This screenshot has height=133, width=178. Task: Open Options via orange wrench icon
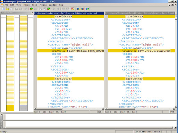73,9
